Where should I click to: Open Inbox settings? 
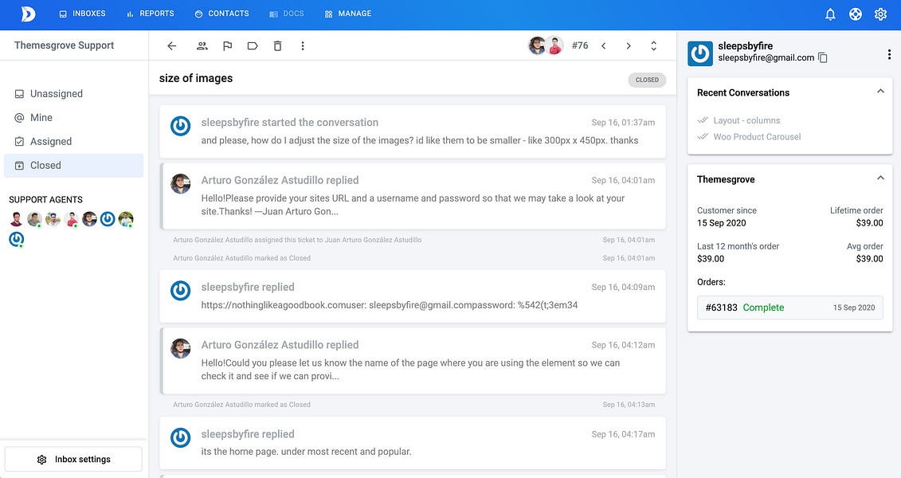click(x=73, y=459)
